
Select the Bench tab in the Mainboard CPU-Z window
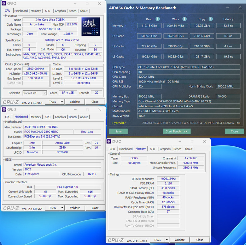[x=73, y=117]
